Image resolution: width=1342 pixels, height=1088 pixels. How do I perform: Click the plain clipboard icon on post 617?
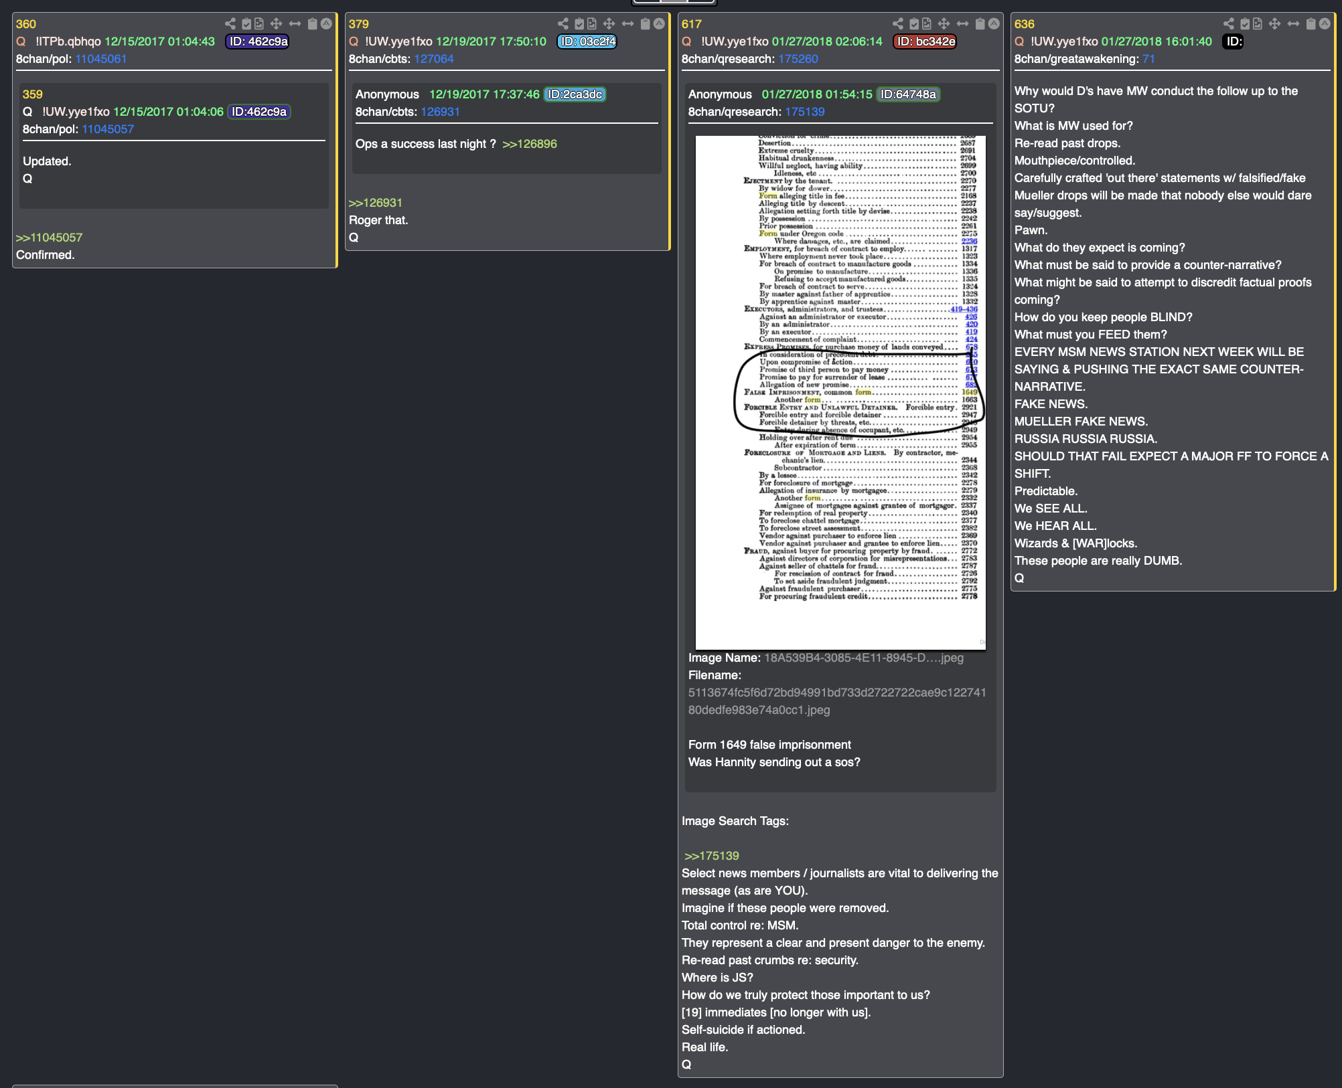[980, 23]
